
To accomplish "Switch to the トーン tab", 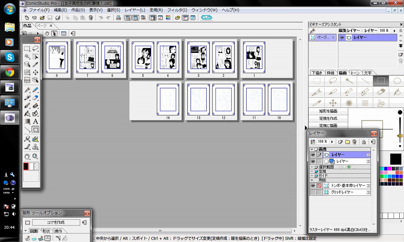I will 355,73.
